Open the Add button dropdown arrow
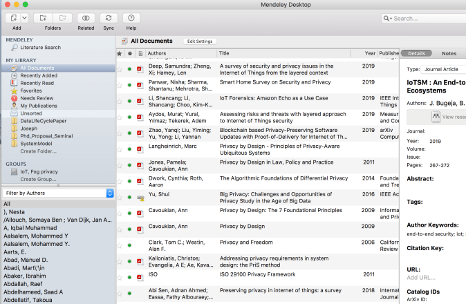 point(24,17)
